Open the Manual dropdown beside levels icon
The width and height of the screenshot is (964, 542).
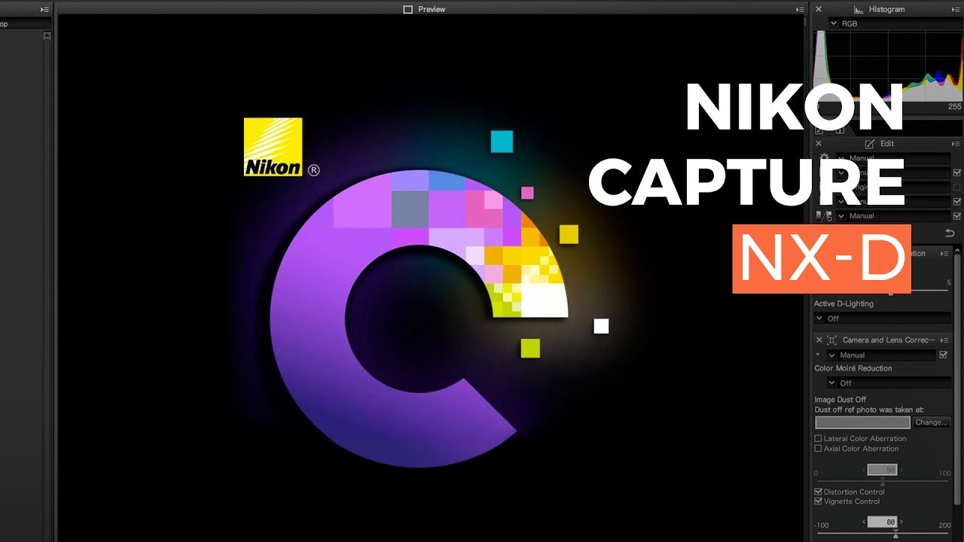tap(893, 216)
